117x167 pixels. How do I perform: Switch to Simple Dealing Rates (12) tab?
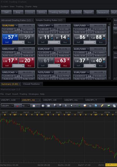(49, 20)
